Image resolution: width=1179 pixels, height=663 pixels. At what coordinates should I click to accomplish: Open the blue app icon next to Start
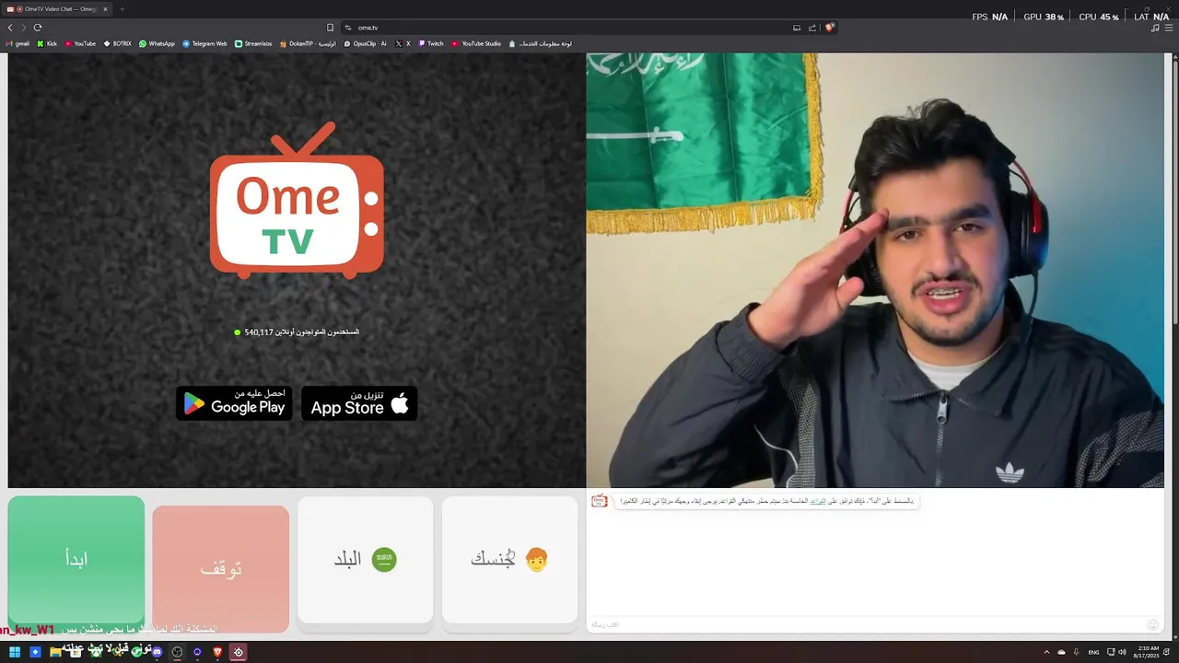pyautogui.click(x=35, y=652)
